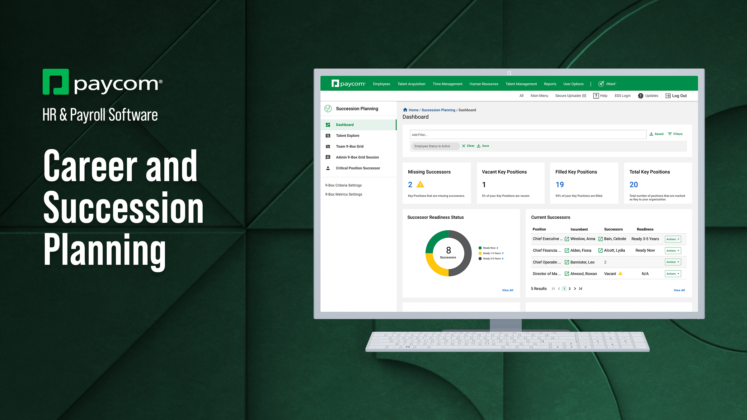
Task: Open Actions dropdown for Director of Ma row
Action: (x=673, y=274)
